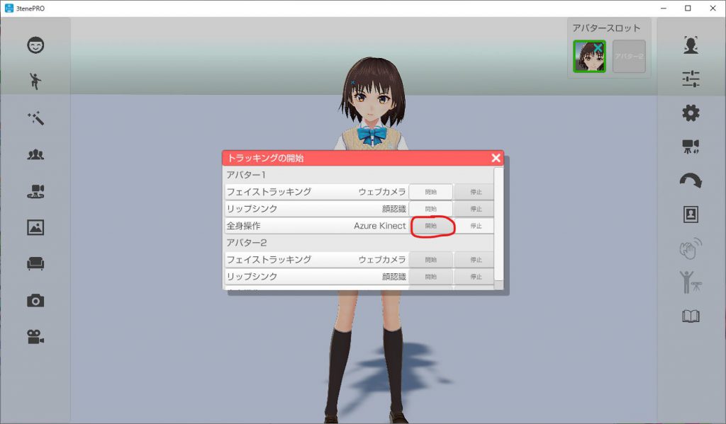
Task: Start video recording with the camcorder icon
Action: (35, 337)
